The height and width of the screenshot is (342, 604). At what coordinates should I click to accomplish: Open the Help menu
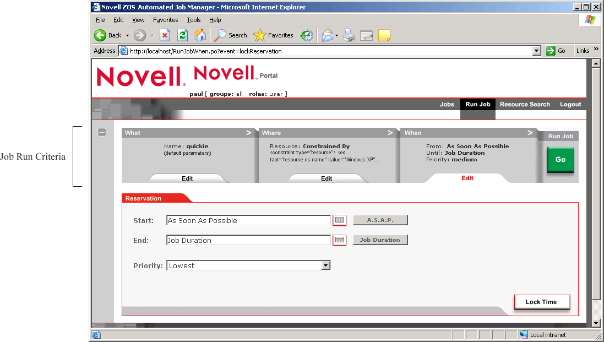(x=215, y=20)
